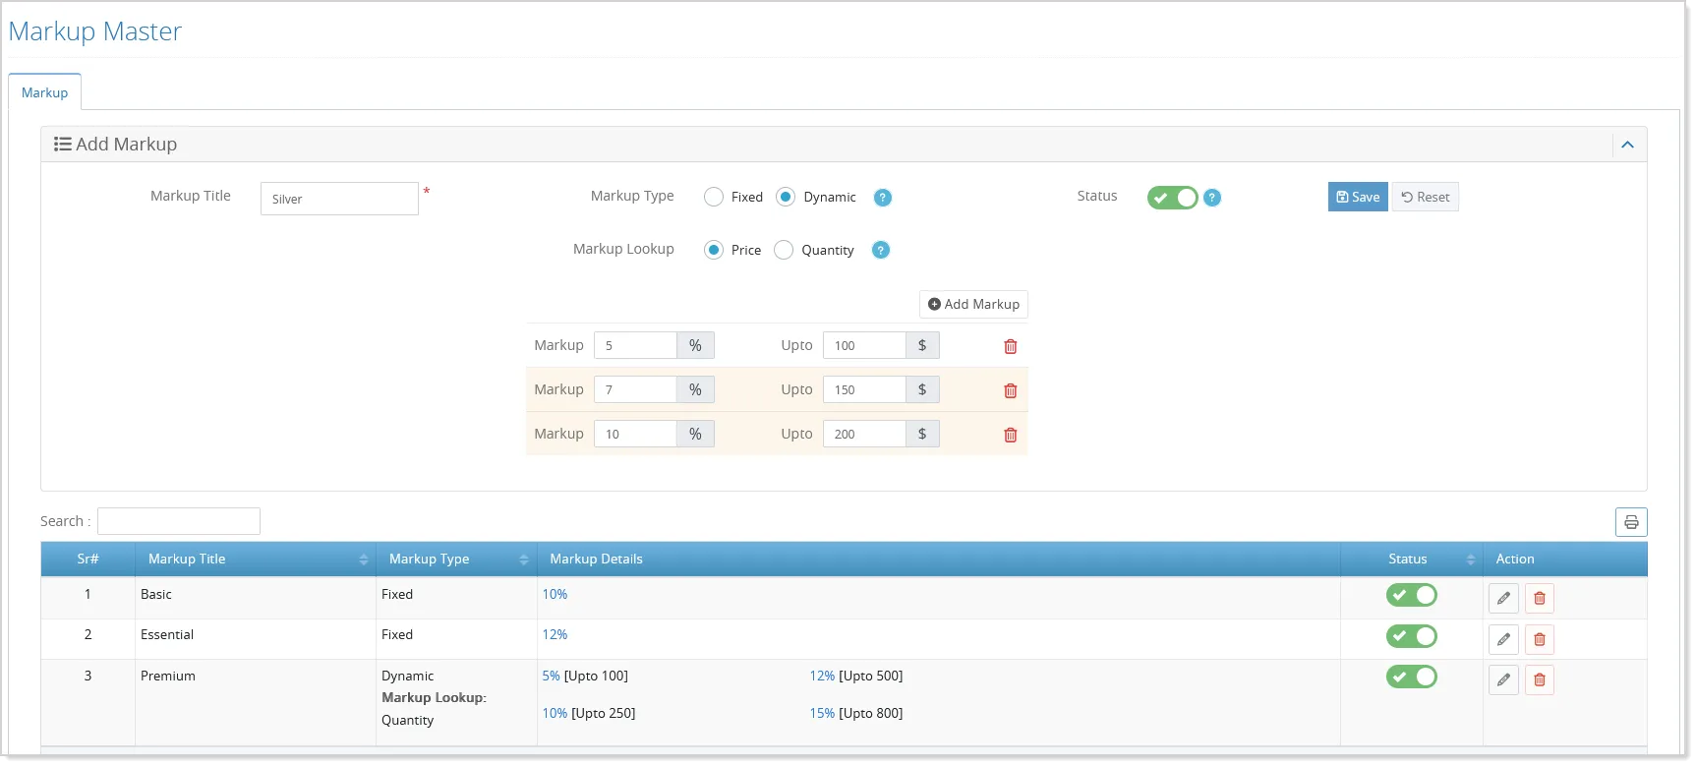Edit the Premium markup entry
This screenshot has height=766, width=1696.
tap(1503, 679)
